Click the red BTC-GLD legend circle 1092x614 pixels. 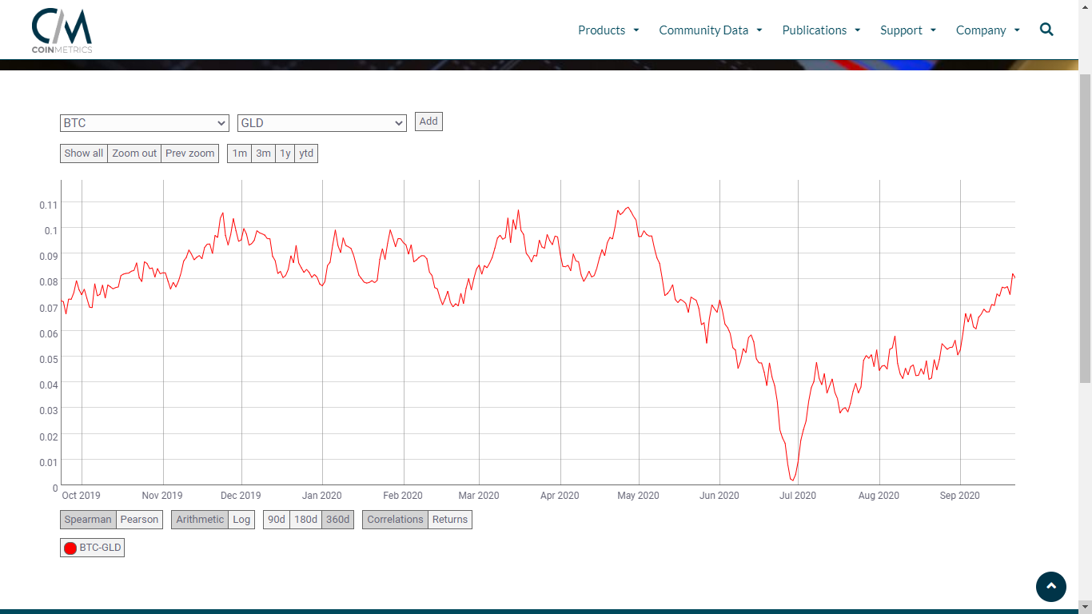[x=70, y=548]
